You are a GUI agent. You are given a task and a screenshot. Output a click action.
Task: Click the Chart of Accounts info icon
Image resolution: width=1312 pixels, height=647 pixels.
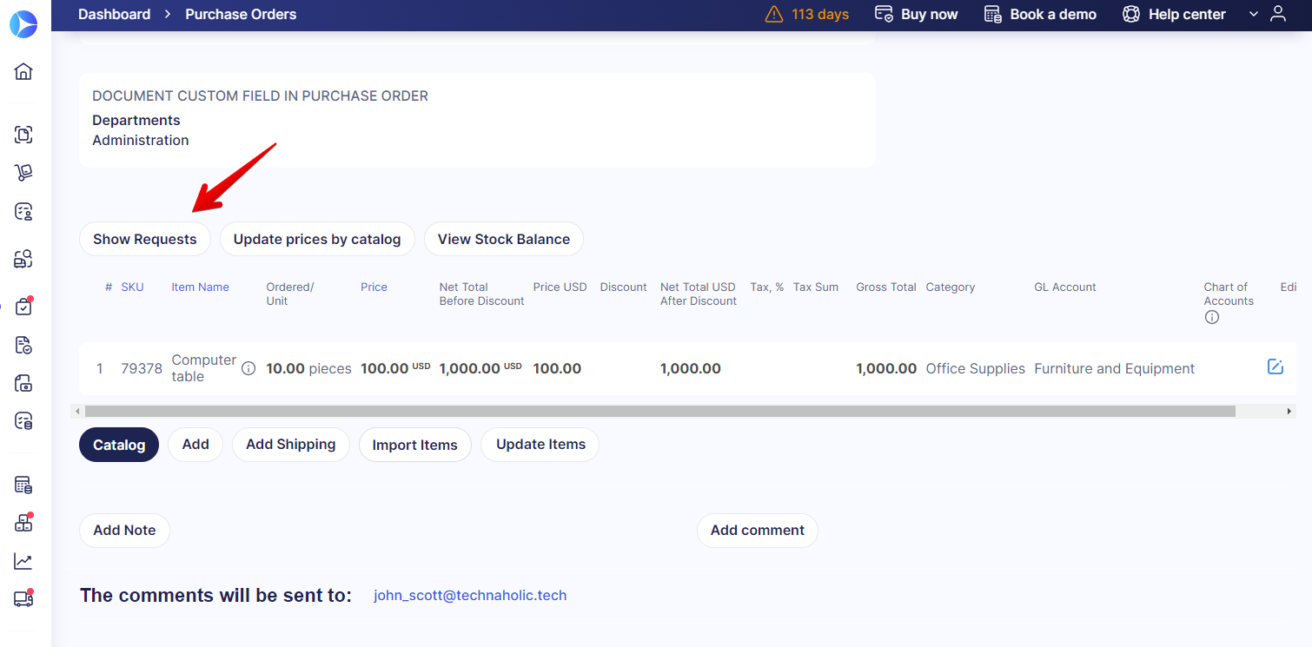[1212, 318]
